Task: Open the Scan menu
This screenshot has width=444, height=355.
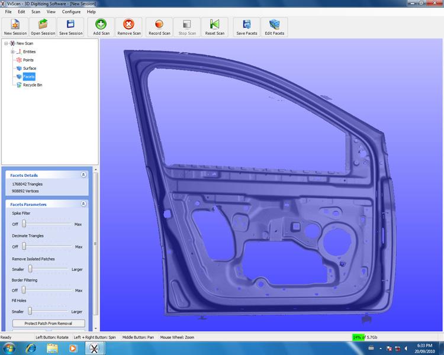Action: (36, 12)
